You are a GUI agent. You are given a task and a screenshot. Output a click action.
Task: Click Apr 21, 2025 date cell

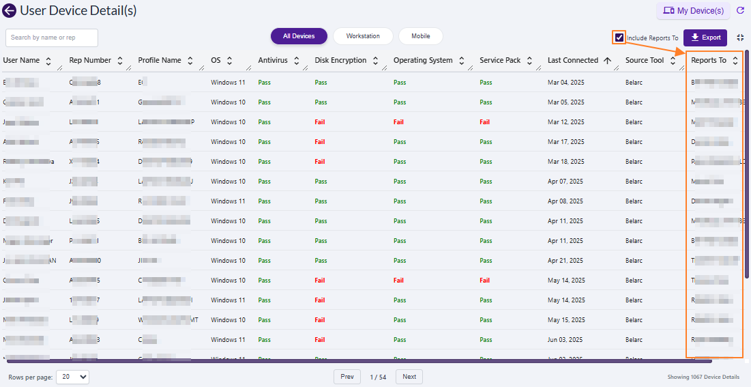click(565, 261)
